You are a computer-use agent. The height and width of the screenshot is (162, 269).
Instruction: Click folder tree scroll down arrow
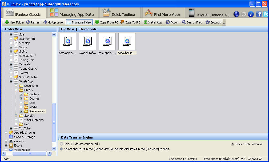[x=54, y=149]
